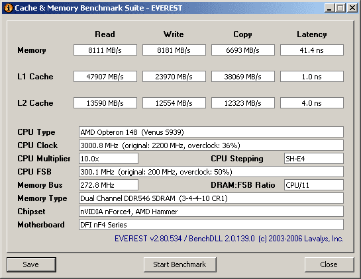Viewport: 361px width, 279px height.
Task: Select the DRAM:FSB Ratio CPU/11 field
Action: (314, 185)
